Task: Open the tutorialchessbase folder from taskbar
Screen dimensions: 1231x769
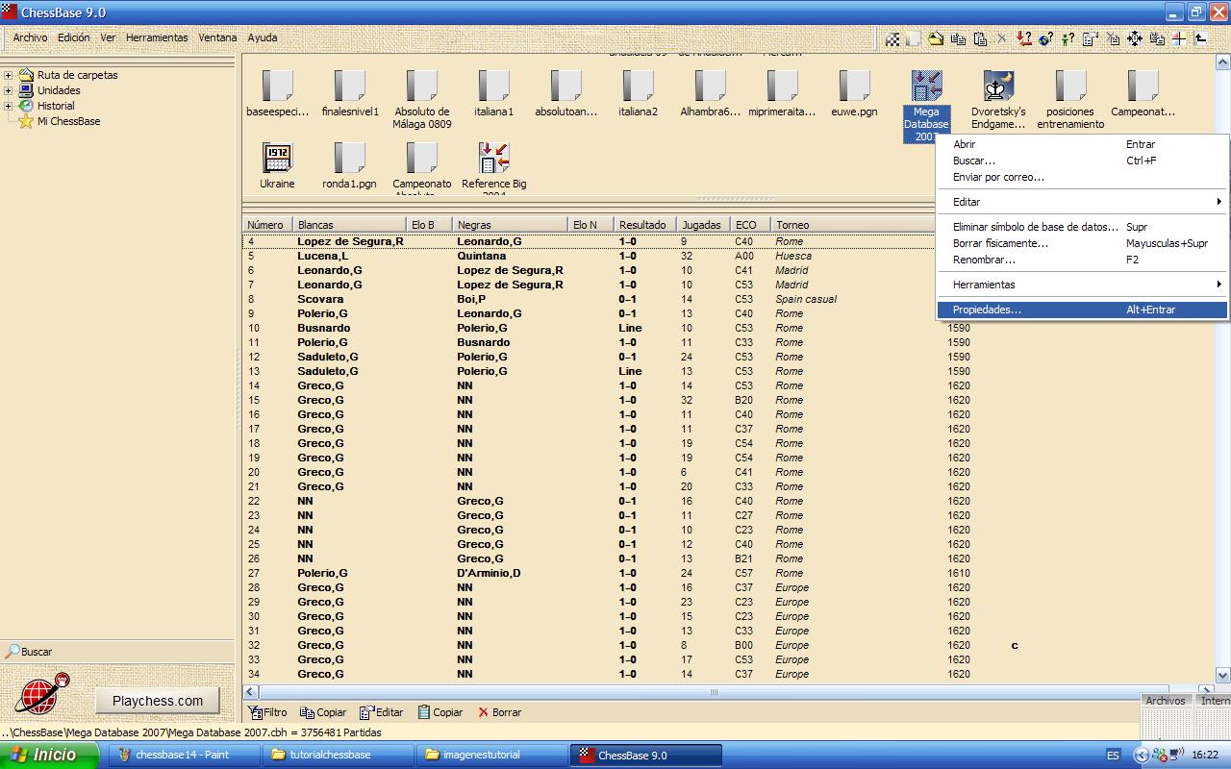Action: [x=336, y=755]
